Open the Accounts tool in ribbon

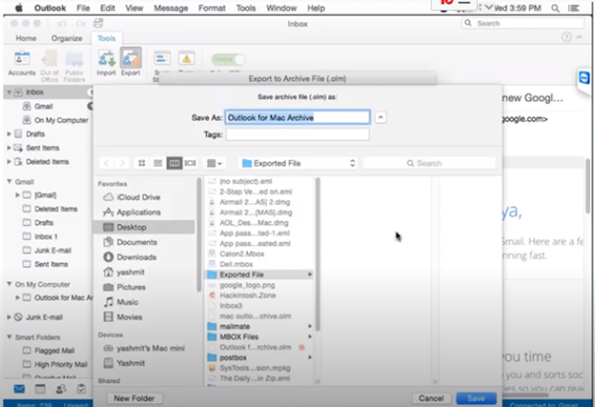22,64
